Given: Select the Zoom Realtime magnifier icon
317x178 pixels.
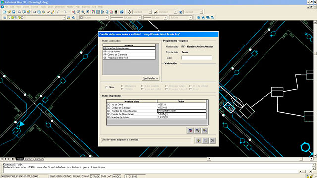Looking at the screenshot, I should coord(78,12).
